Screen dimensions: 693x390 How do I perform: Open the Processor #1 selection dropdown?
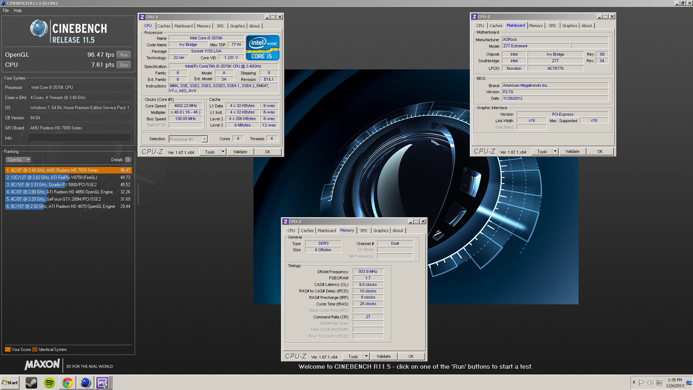click(188, 139)
